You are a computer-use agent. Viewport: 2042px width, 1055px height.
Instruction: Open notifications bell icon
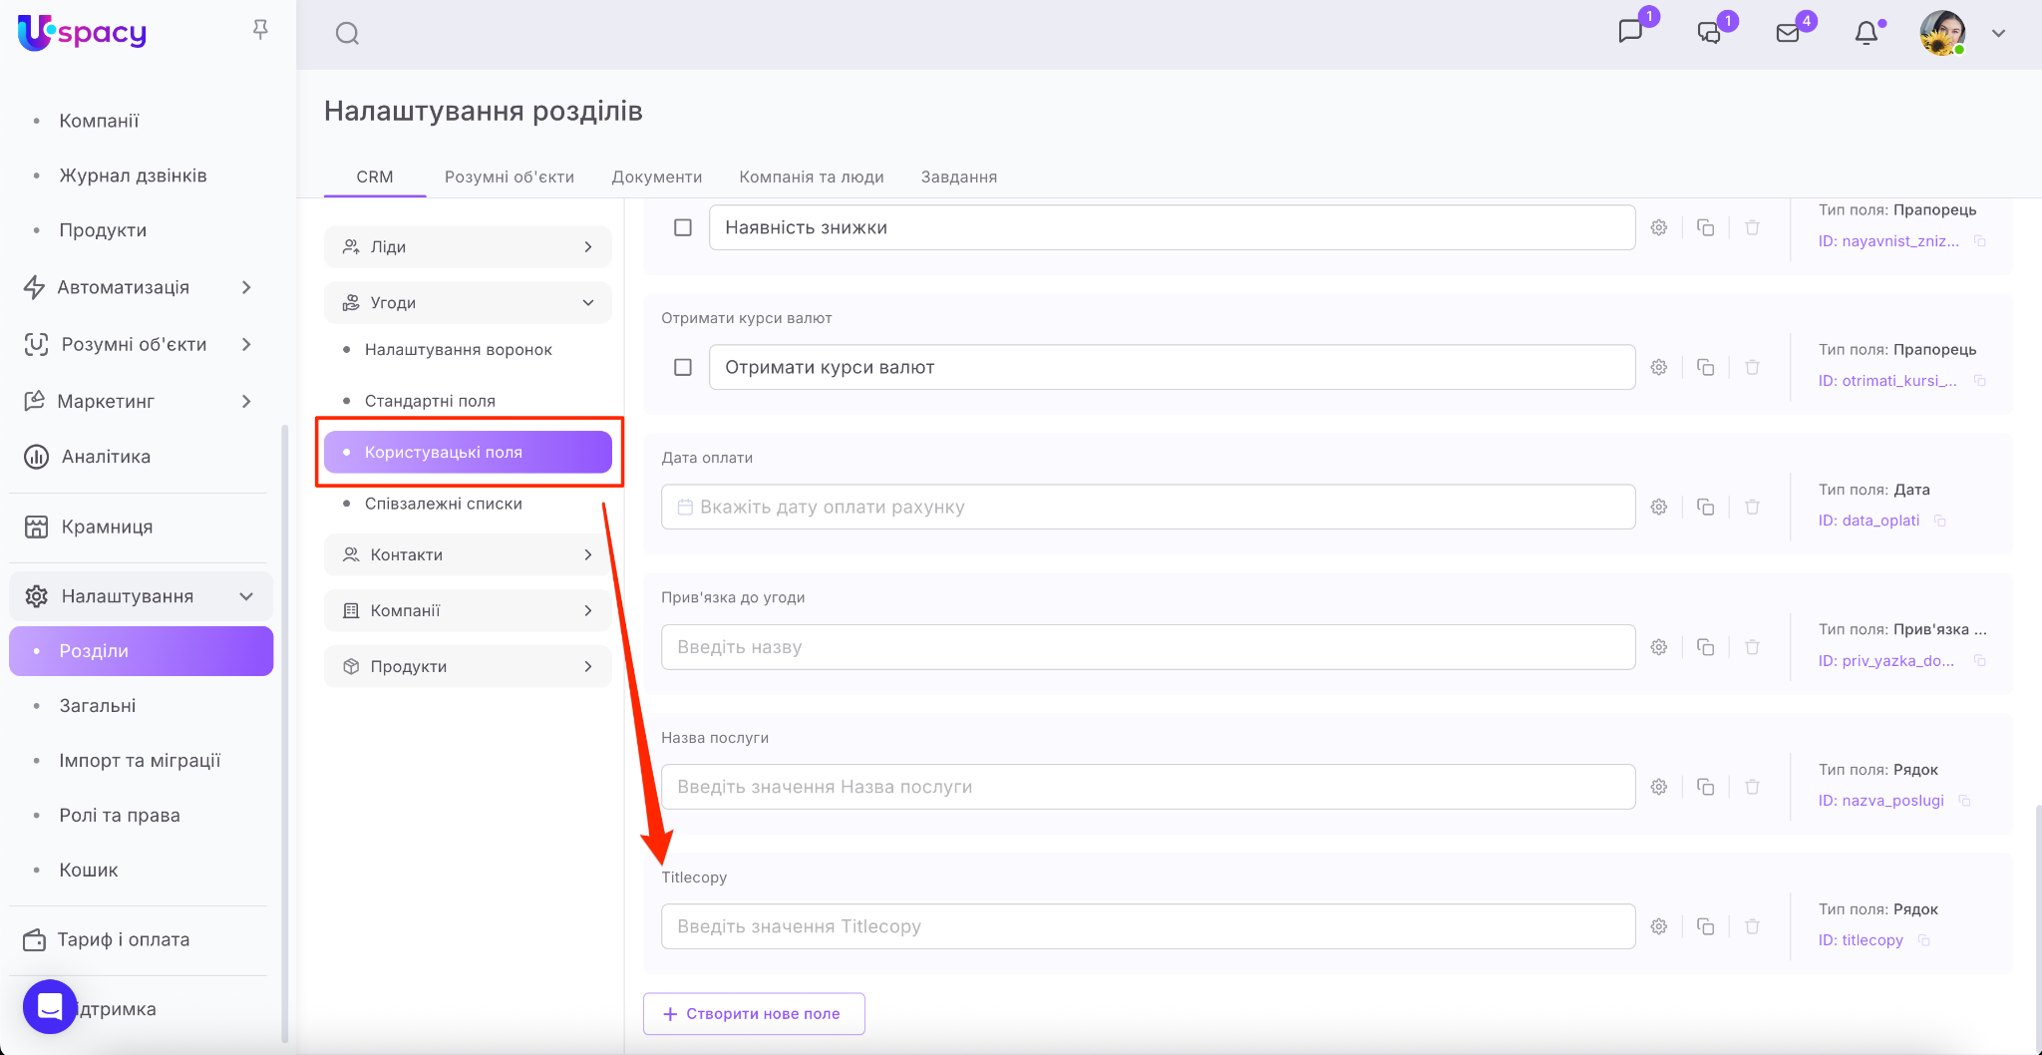1866,33
